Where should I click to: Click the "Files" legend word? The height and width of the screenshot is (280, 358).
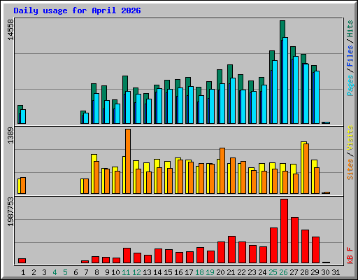tap(350, 56)
